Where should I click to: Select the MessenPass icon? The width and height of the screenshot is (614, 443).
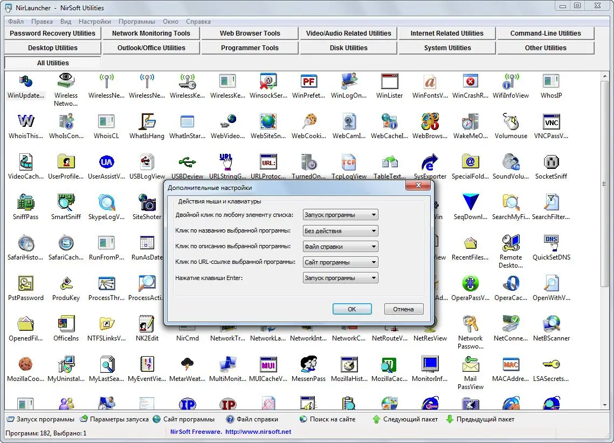308,364
